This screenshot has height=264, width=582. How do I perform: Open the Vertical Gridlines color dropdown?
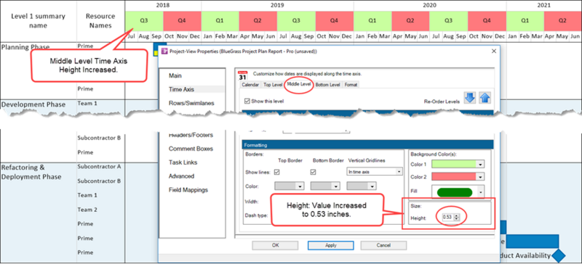coord(361,186)
